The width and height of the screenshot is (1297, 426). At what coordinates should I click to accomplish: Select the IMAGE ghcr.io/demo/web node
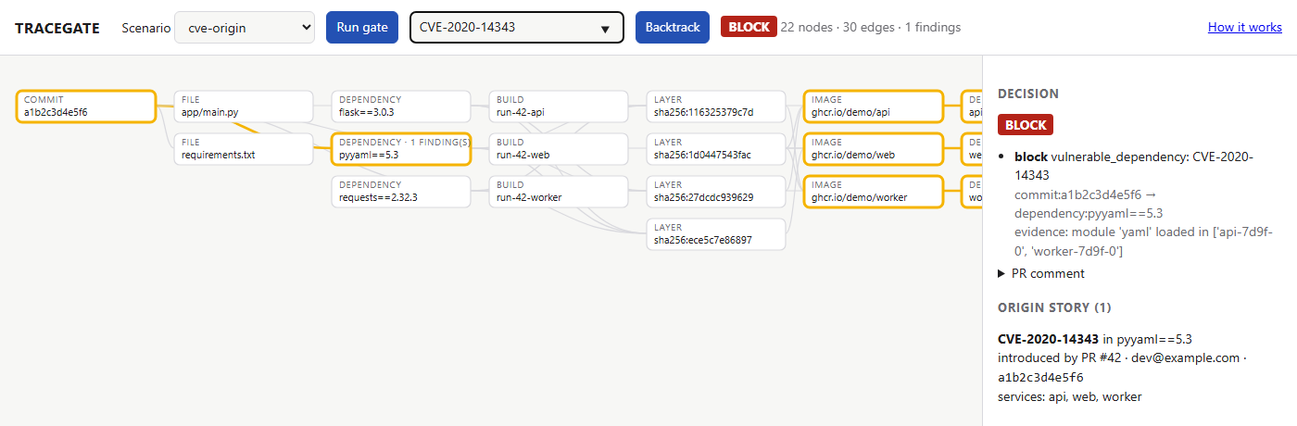(x=874, y=149)
